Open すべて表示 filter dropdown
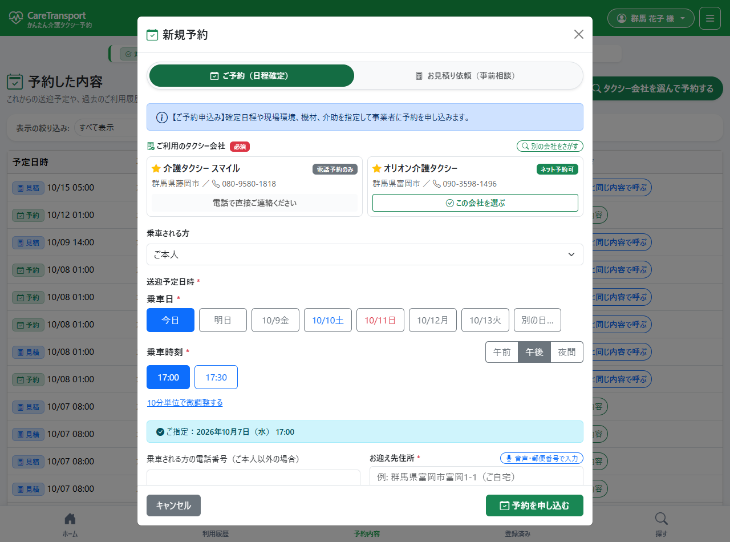The height and width of the screenshot is (542, 730). tap(106, 128)
